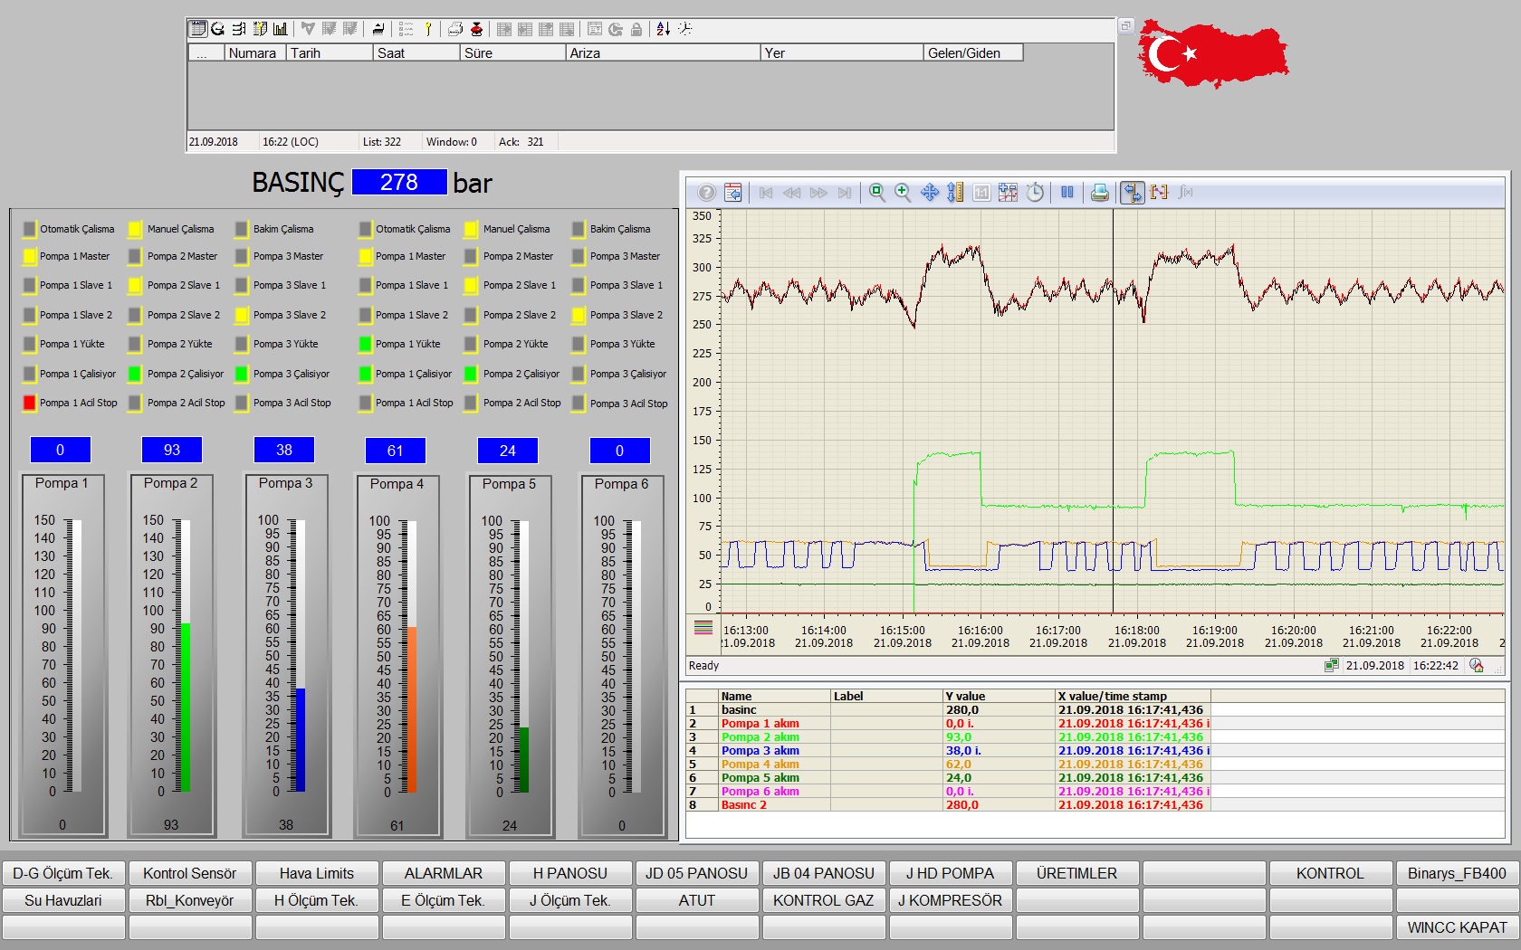
Task: Click the green Pompa 3 Çalisiyor indicator
Action: [242, 374]
